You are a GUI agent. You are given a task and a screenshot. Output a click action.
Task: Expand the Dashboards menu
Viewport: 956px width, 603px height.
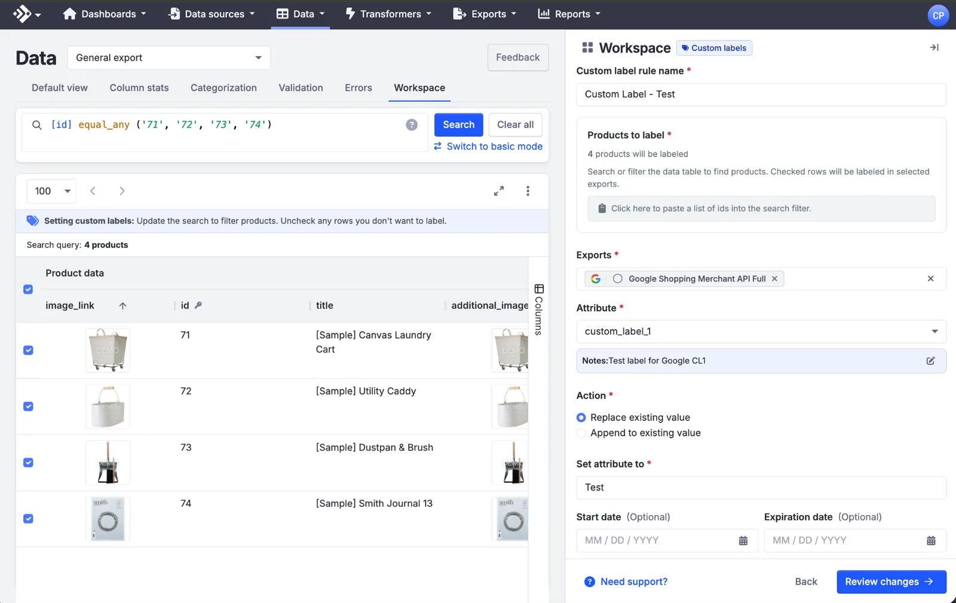click(105, 14)
